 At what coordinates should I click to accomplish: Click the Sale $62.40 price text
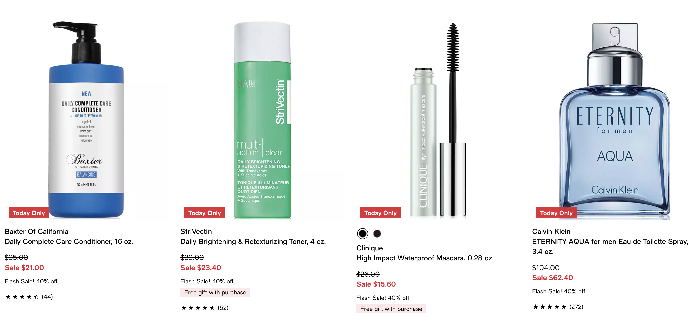pyautogui.click(x=552, y=278)
